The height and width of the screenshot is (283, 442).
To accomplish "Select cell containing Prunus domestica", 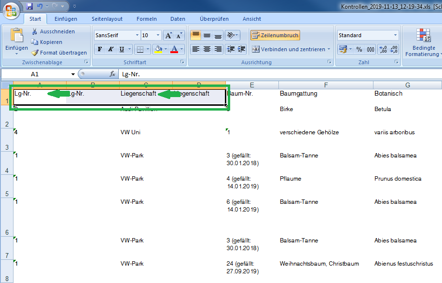I will pyautogui.click(x=398, y=179).
